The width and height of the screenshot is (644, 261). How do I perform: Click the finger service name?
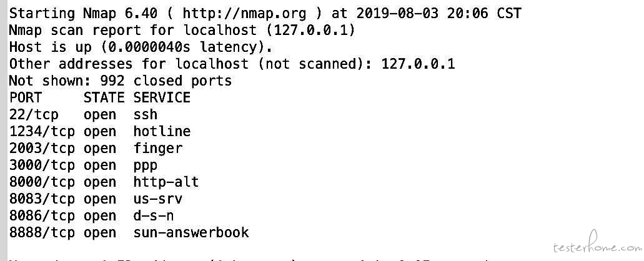tap(158, 149)
